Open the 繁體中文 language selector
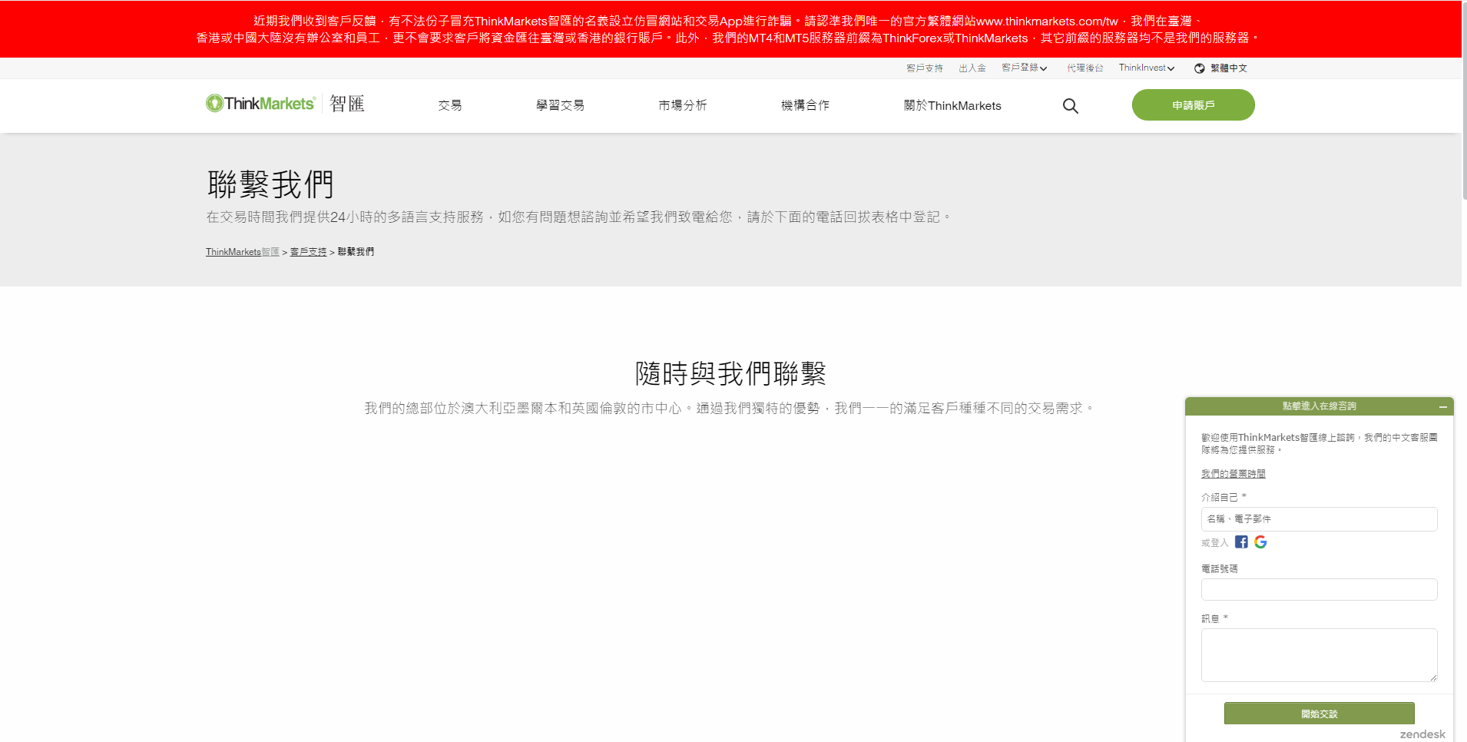Viewport: 1467px width, 742px height. pos(1228,68)
